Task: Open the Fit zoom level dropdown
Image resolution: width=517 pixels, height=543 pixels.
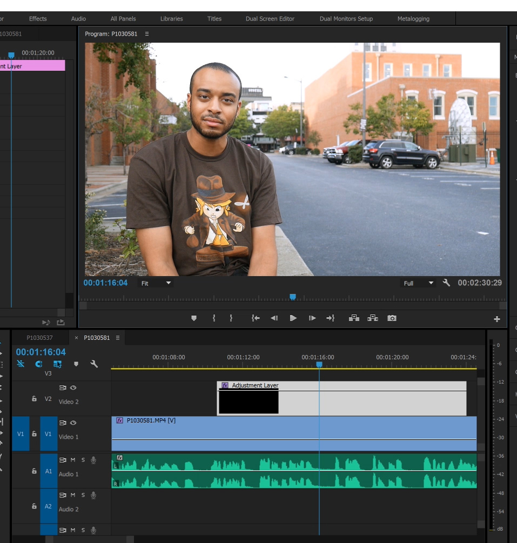Action: coord(156,283)
